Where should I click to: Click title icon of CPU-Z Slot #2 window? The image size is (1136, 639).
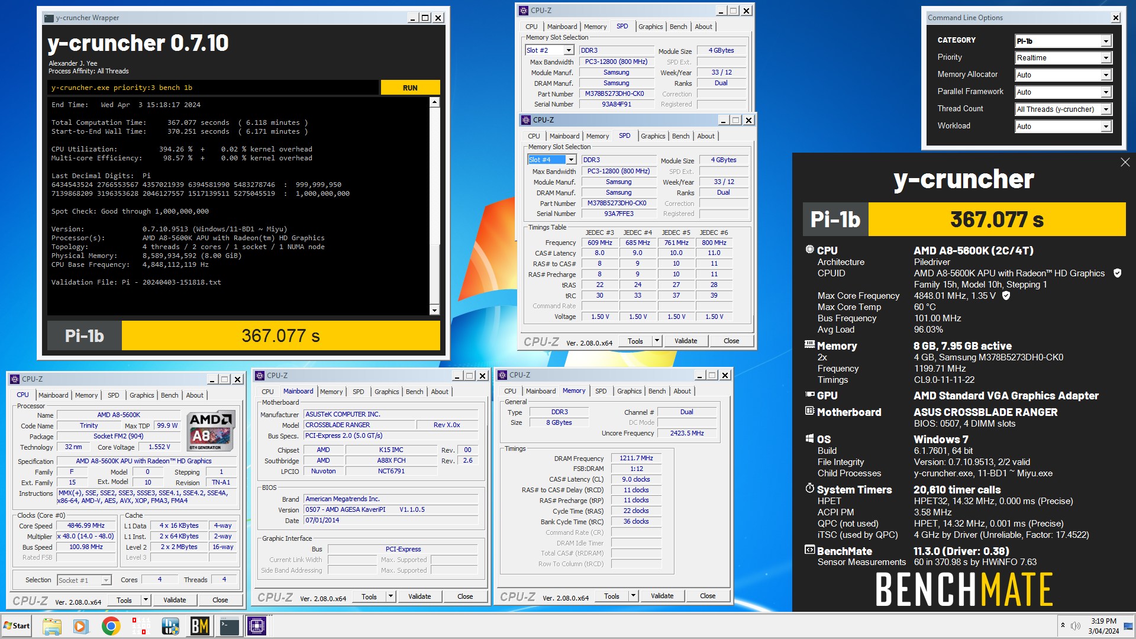pyautogui.click(x=524, y=10)
